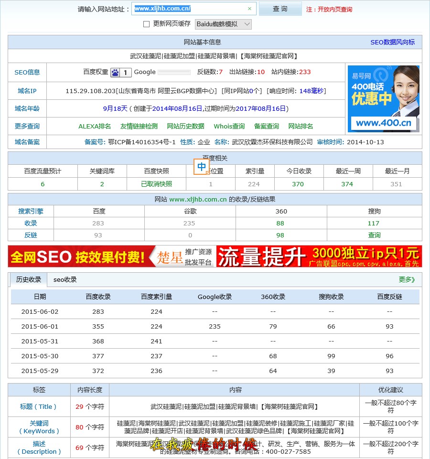This screenshot has height=459, width=430.
Task: Click the 今日收录 value 370
Action: [298, 184]
